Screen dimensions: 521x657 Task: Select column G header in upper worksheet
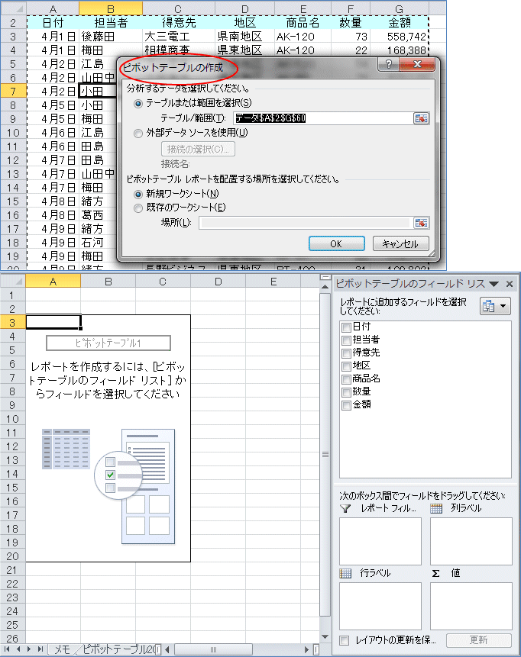pos(400,9)
